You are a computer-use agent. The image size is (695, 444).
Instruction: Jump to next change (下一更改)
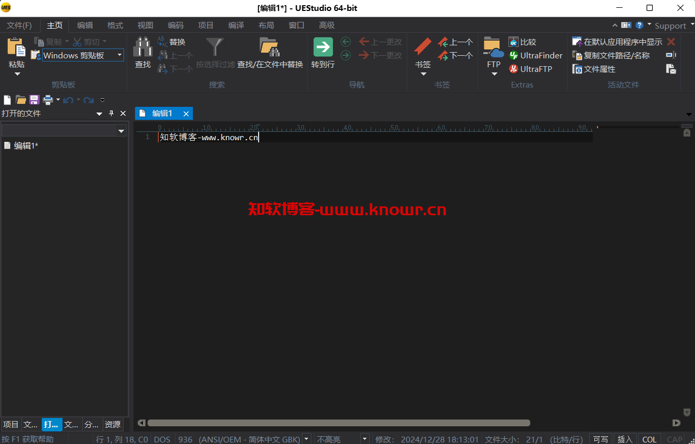381,55
